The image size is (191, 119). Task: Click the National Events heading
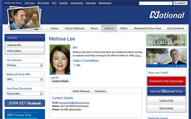point(158,118)
